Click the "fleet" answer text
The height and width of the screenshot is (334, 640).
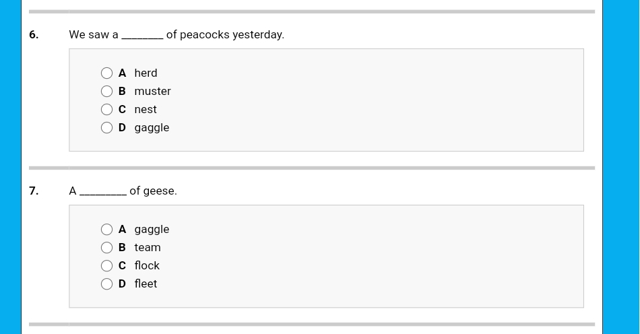tap(146, 284)
